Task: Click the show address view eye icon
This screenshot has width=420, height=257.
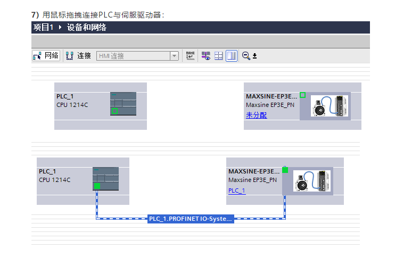Action: coord(205,55)
